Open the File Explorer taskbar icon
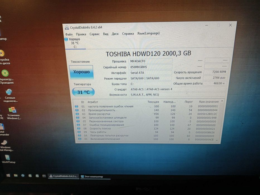This screenshot has height=195, width=260. pyautogui.click(x=16, y=175)
